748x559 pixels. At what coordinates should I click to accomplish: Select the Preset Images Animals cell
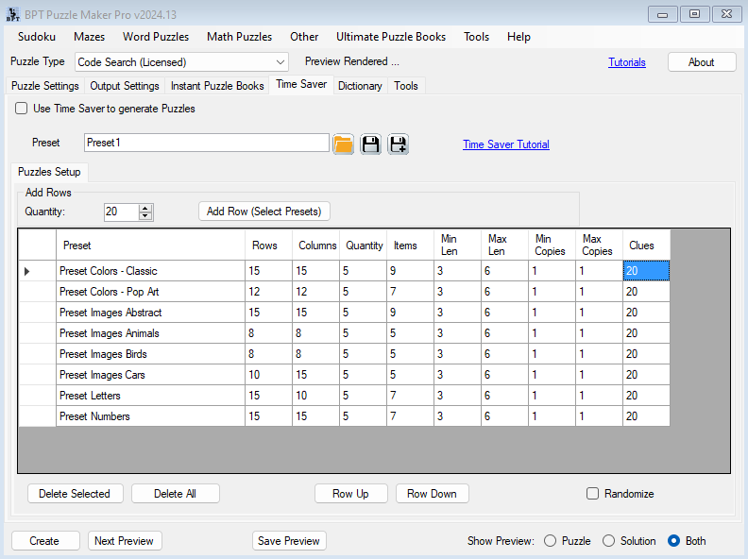coord(151,333)
